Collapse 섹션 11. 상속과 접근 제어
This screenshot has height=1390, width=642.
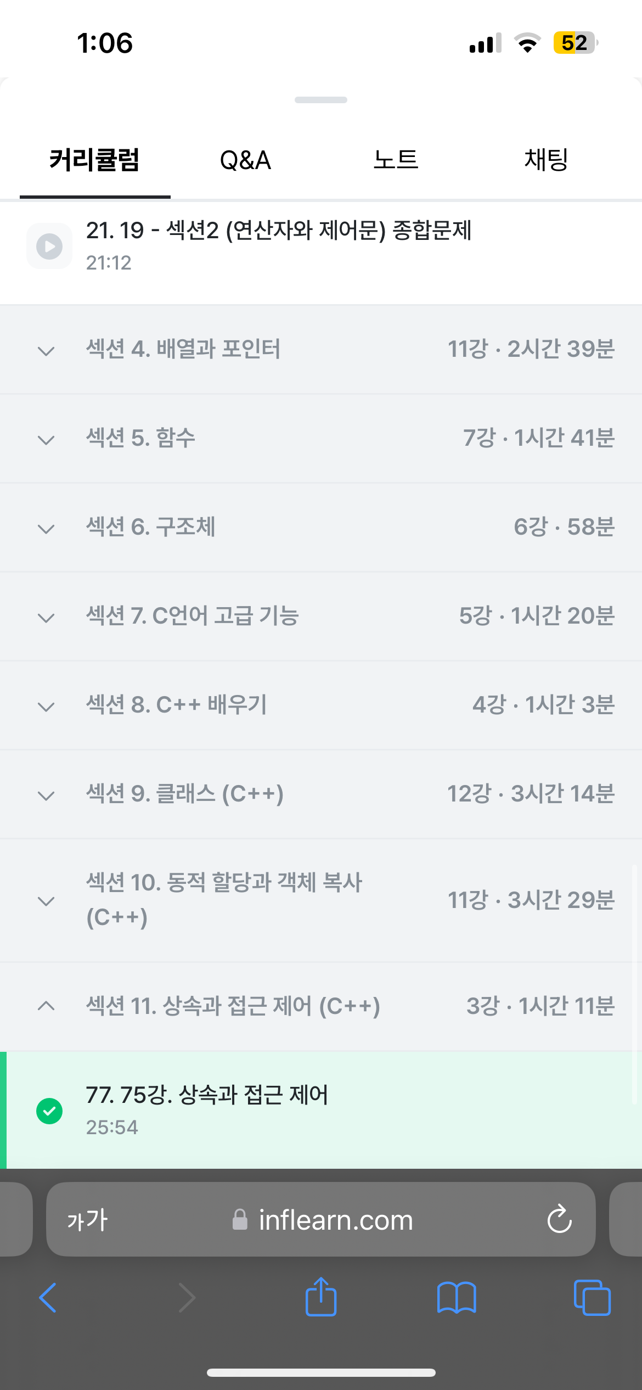point(46,1006)
